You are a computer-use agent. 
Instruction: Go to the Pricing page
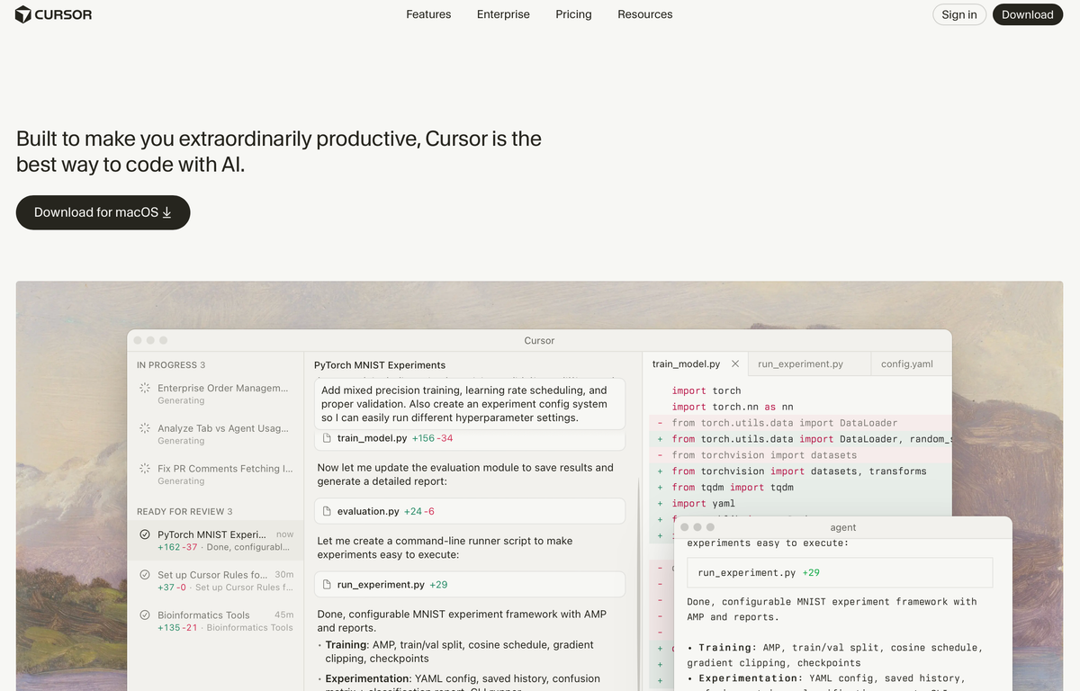pos(573,14)
